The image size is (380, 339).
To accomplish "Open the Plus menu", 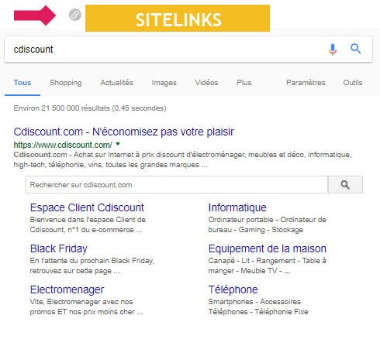I will tap(244, 83).
